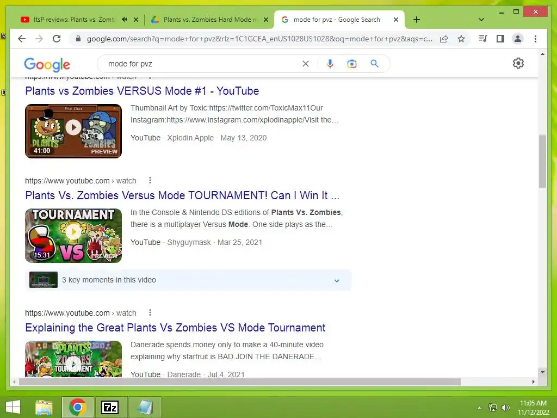The width and height of the screenshot is (557, 418).
Task: Close the ItsP reviews YouTube tab
Action: pyautogui.click(x=135, y=20)
